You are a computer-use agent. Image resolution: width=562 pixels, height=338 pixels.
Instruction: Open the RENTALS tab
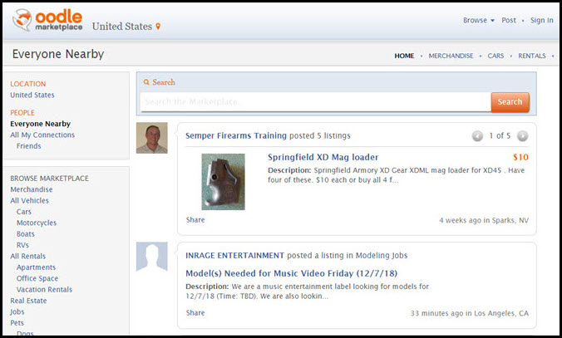pyautogui.click(x=531, y=56)
